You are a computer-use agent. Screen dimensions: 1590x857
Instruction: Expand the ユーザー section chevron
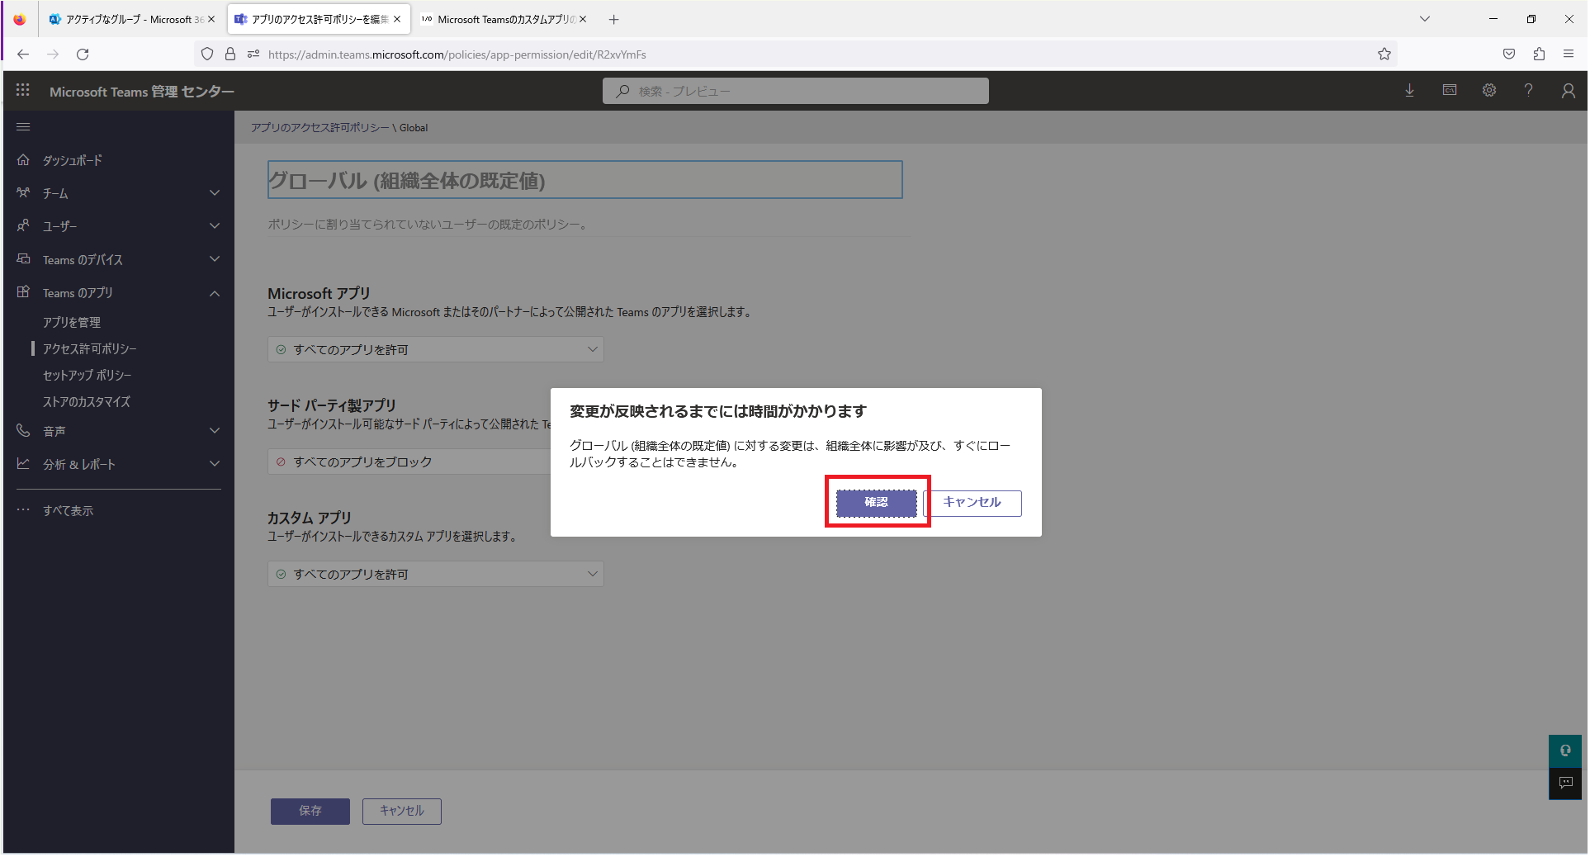(215, 226)
